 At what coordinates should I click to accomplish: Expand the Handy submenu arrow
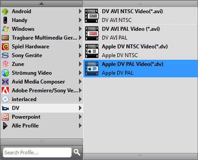click(80, 20)
